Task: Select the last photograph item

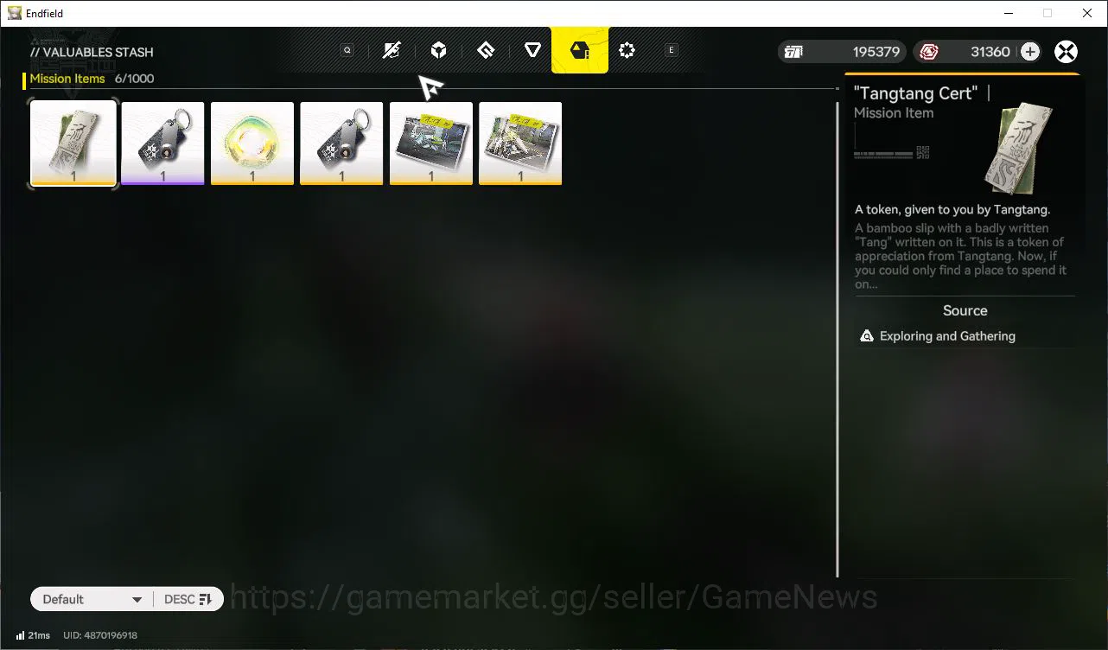Action: coord(520,143)
